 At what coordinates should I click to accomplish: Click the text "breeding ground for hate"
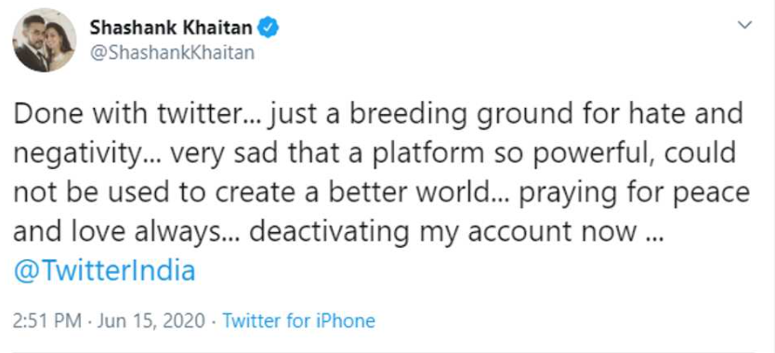(478, 115)
